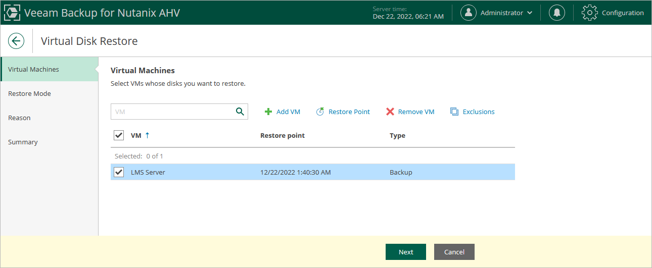Uncheck the LMS Server checkbox

119,172
